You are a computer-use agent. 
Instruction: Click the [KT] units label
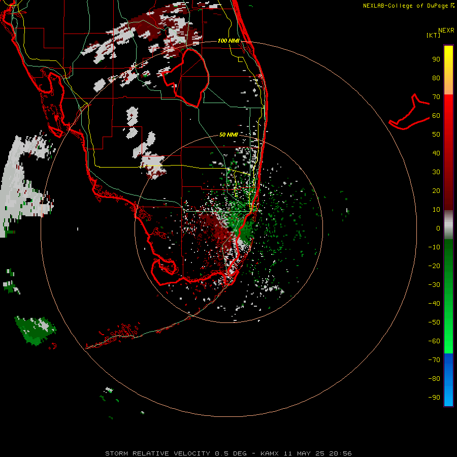(434, 35)
